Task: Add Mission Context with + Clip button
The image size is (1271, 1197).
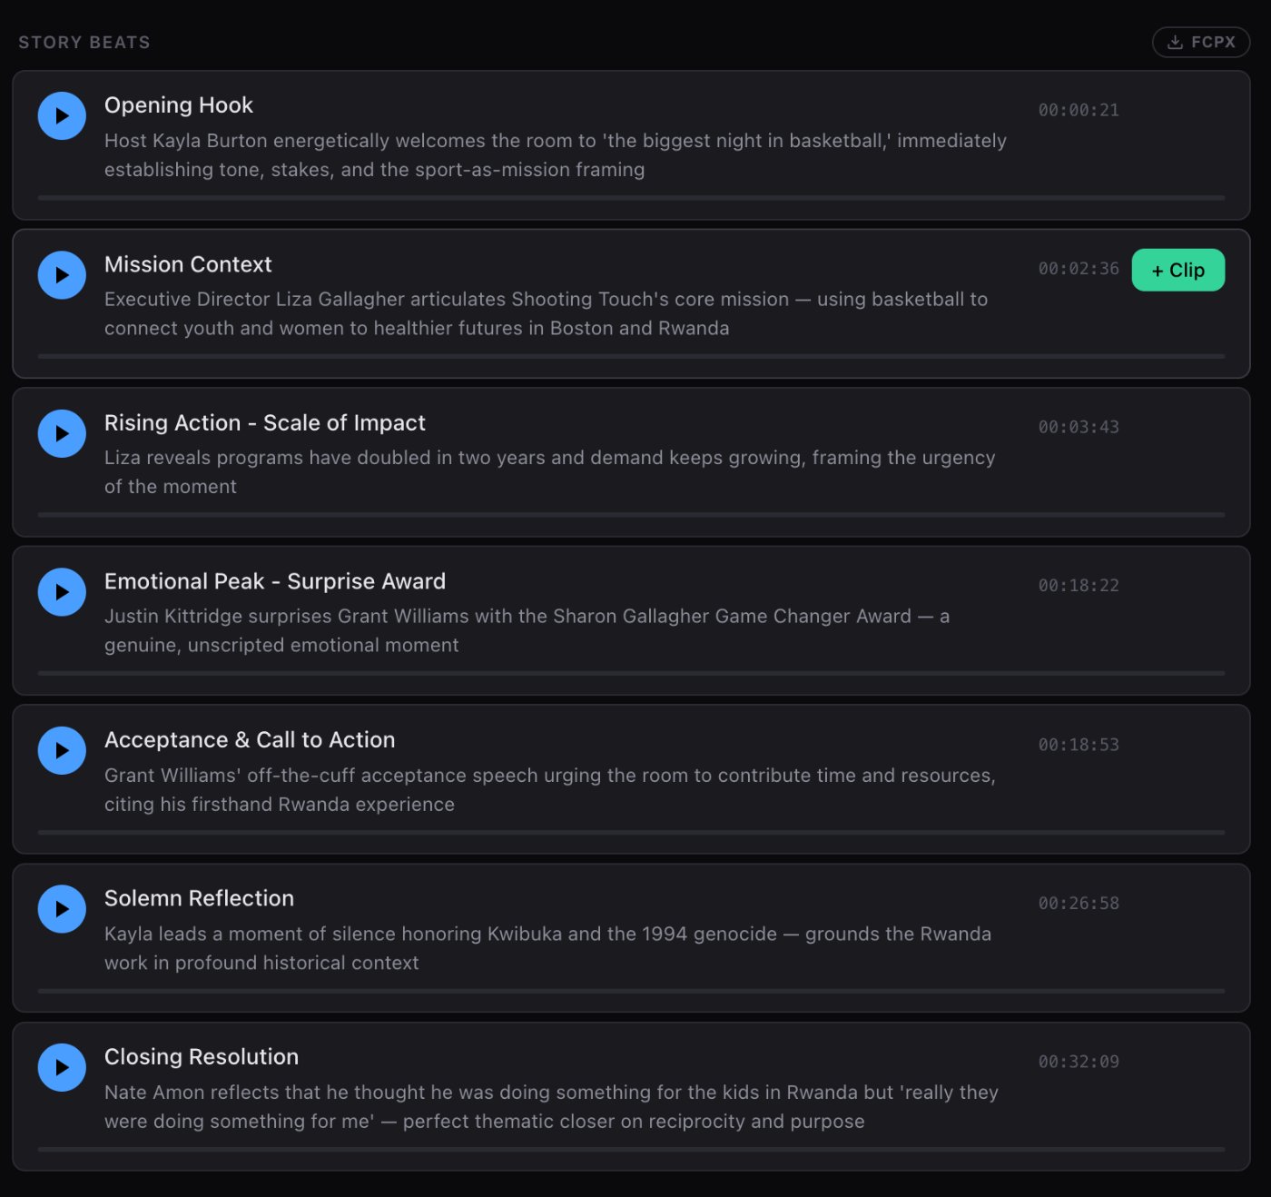Action: (1177, 271)
